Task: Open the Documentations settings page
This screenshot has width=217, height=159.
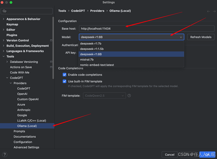Action: pos(25,137)
